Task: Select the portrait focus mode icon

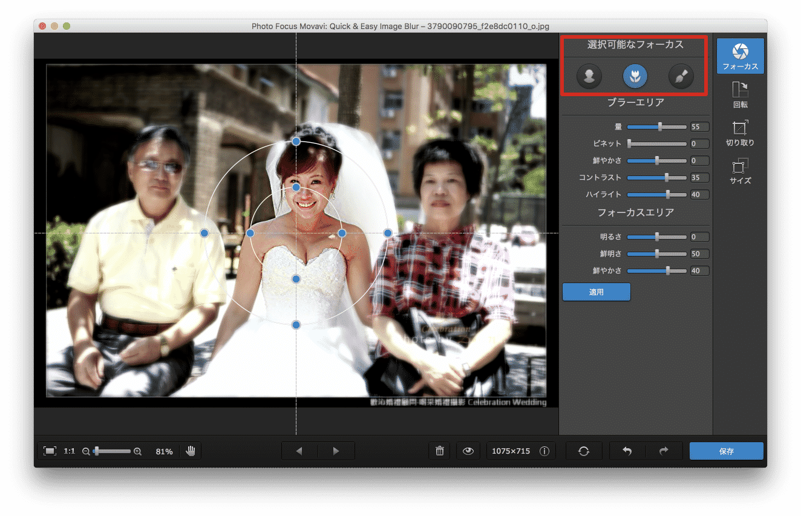Action: pos(589,76)
